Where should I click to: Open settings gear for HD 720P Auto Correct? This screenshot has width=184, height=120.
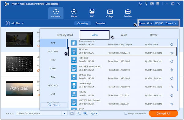tap(171, 104)
